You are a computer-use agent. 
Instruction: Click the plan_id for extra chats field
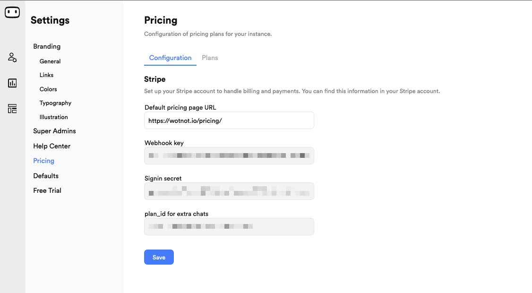pos(229,226)
